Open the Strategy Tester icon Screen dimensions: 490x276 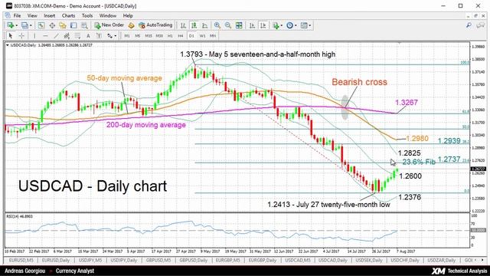84,25
